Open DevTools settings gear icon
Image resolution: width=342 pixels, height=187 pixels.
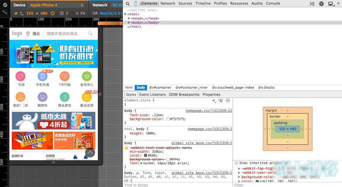pos(321,4)
